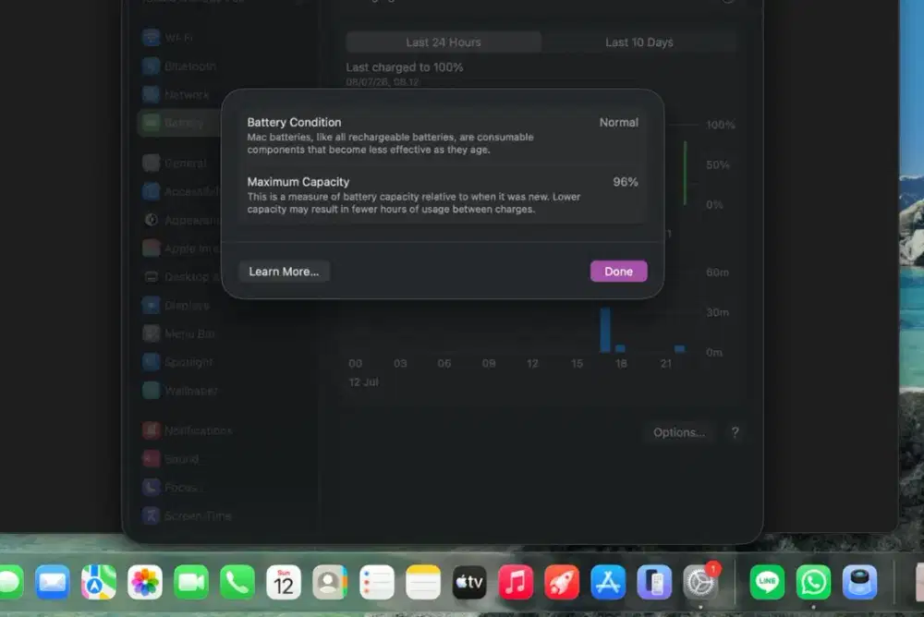924x617 pixels.
Task: Select the Last 24 Hours tab
Action: (x=444, y=42)
